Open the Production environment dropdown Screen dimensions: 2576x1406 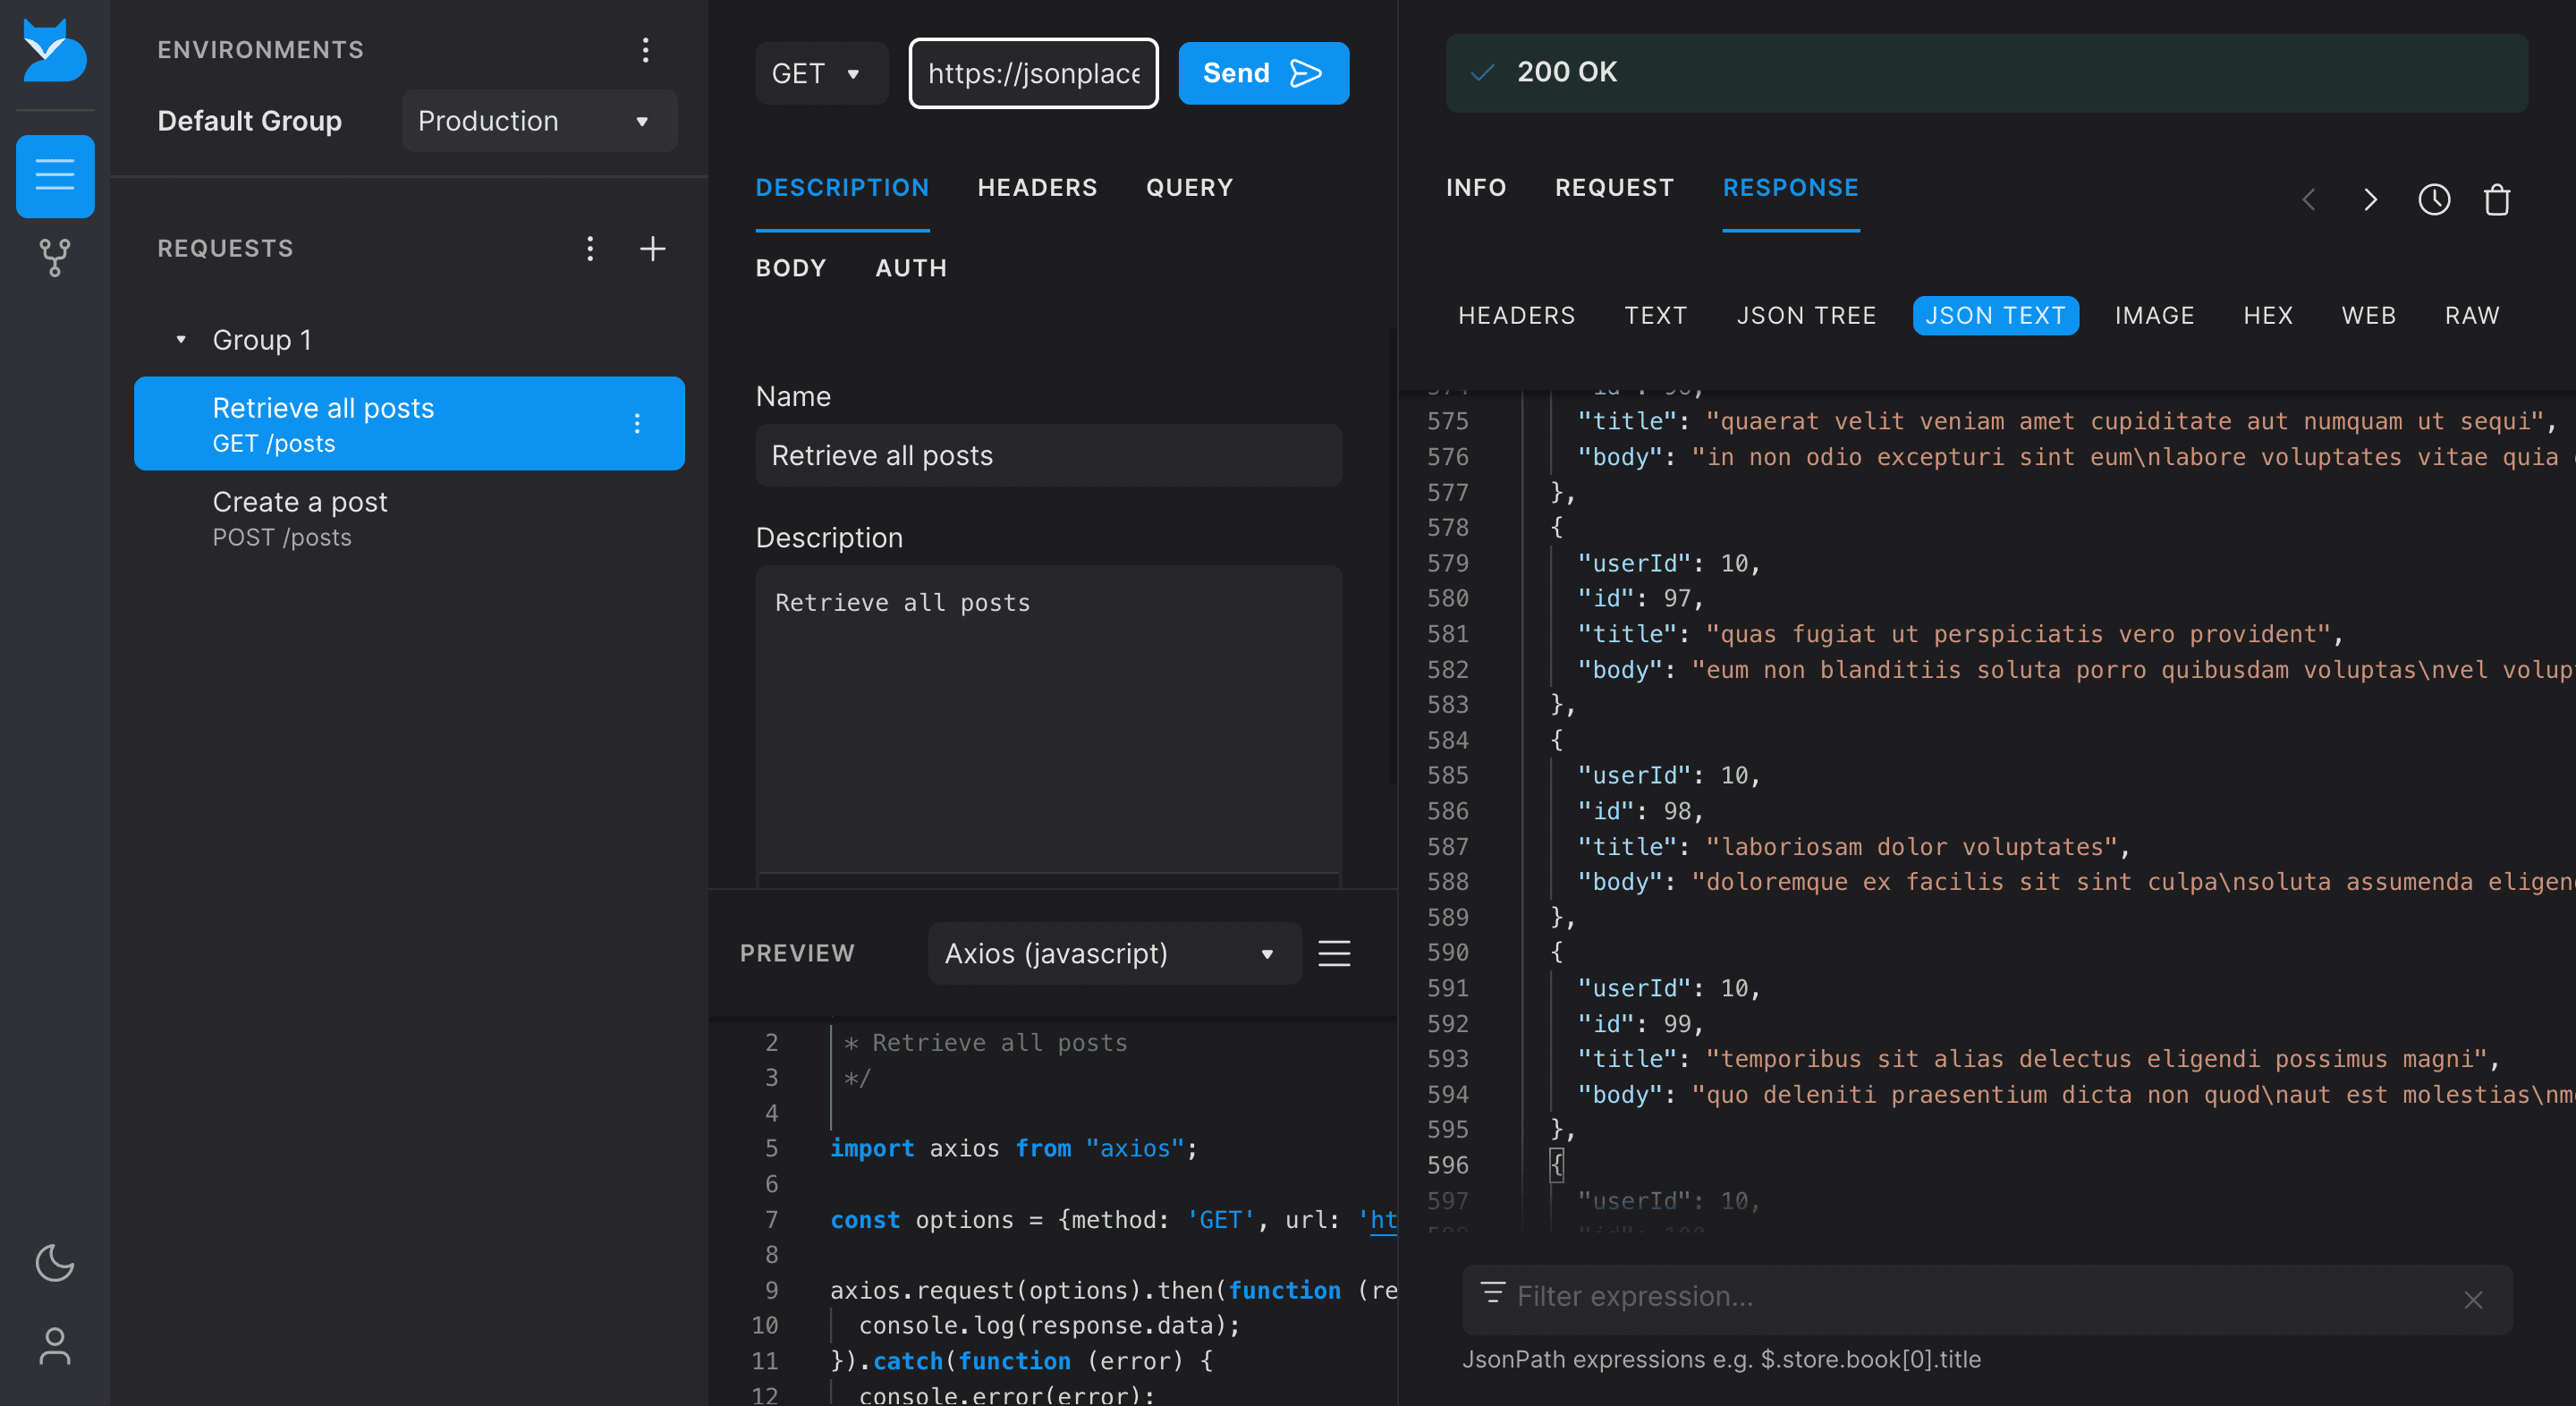(x=540, y=121)
